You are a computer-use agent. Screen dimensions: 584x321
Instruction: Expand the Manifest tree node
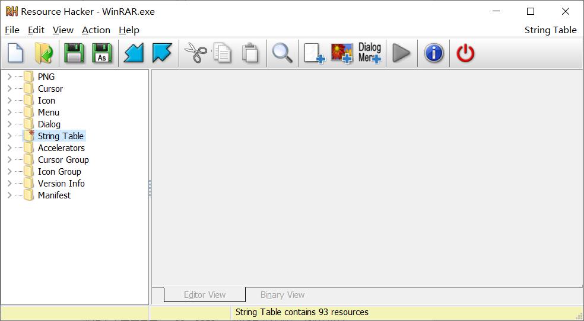[9, 195]
